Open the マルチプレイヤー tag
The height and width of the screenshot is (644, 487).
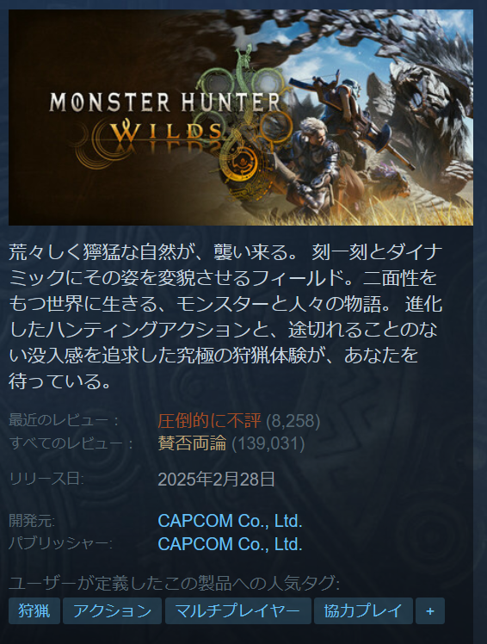(x=237, y=610)
